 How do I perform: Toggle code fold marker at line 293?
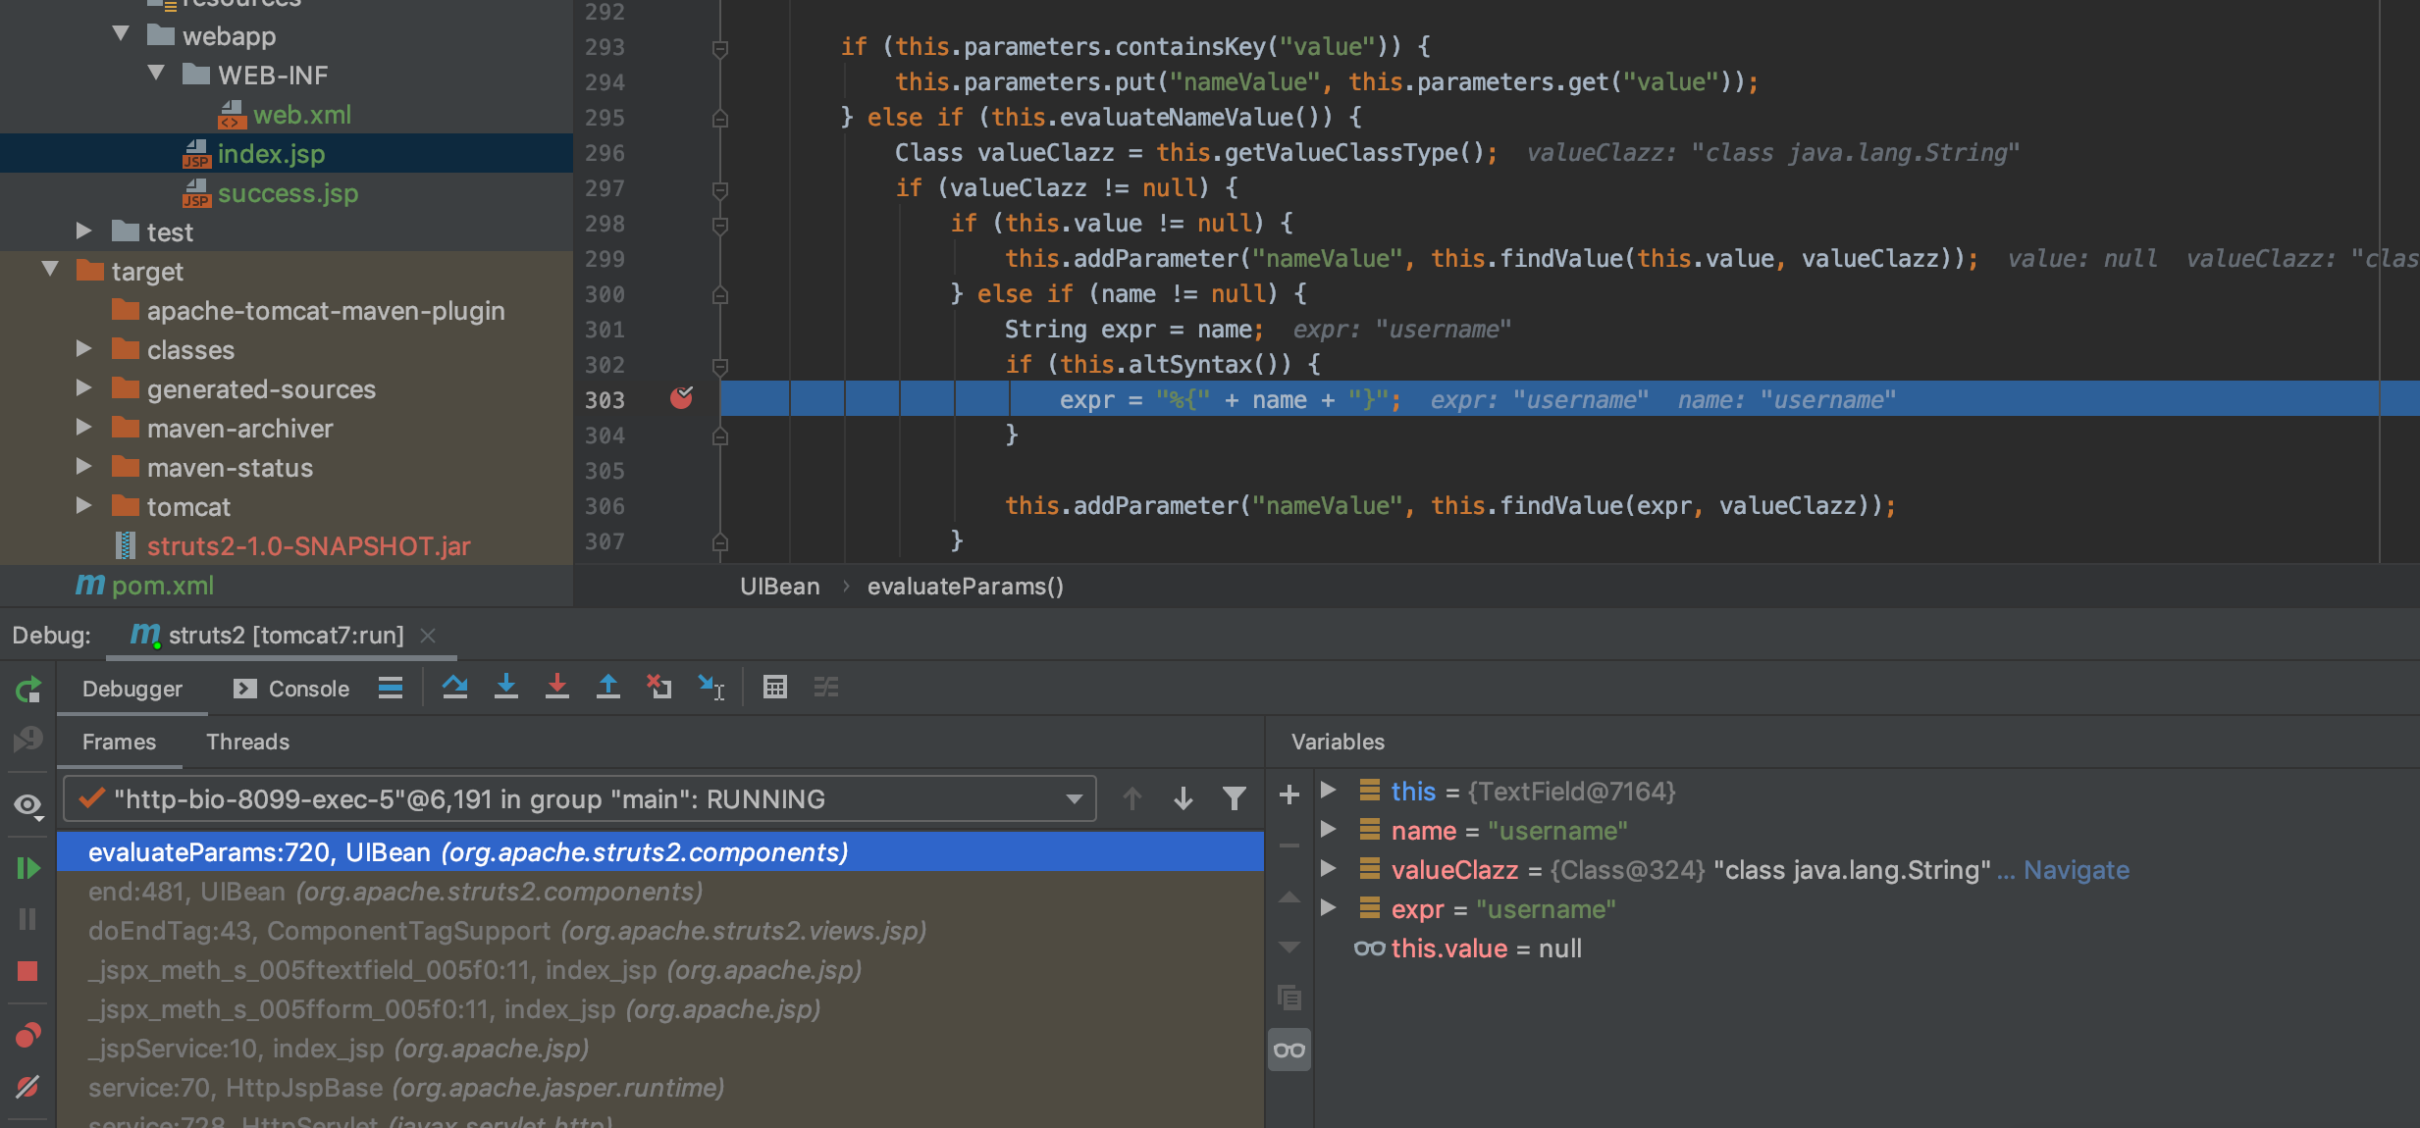(720, 48)
